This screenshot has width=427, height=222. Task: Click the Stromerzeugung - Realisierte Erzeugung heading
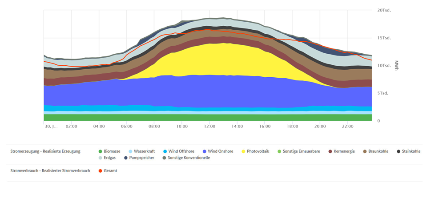45,151
